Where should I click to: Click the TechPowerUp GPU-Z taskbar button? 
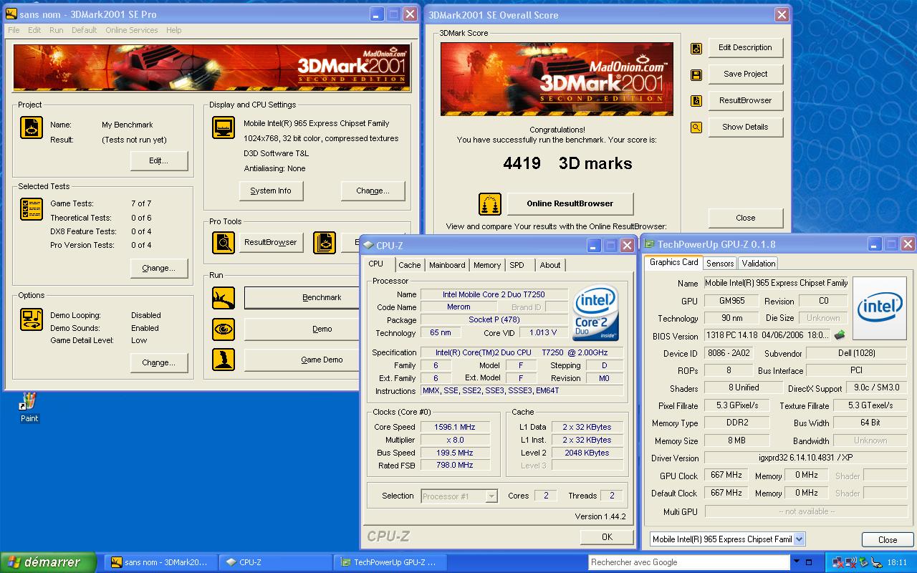tap(390, 562)
